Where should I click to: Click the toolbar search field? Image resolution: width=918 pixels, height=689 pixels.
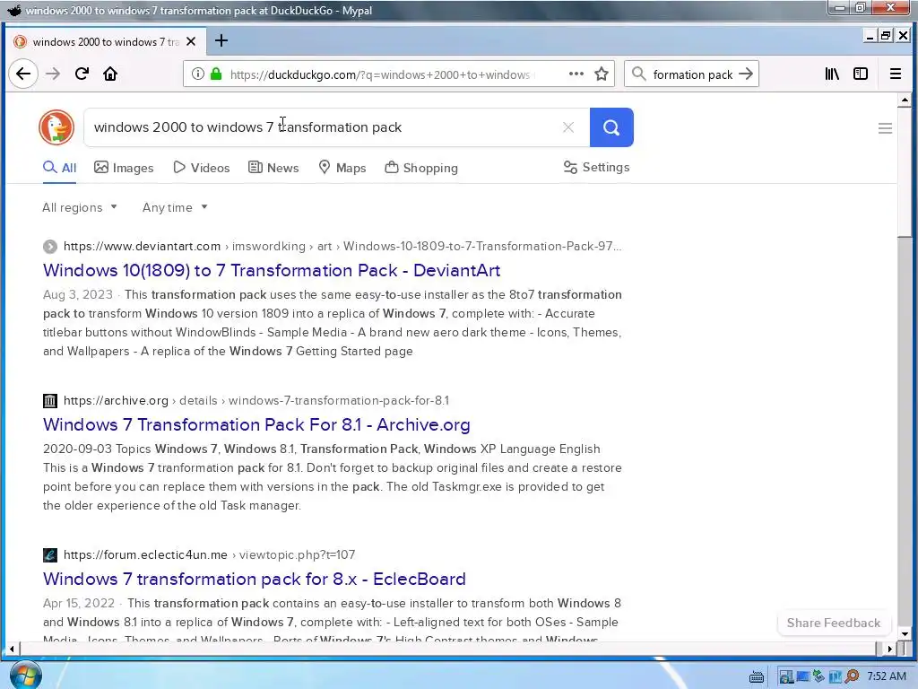[x=692, y=74]
